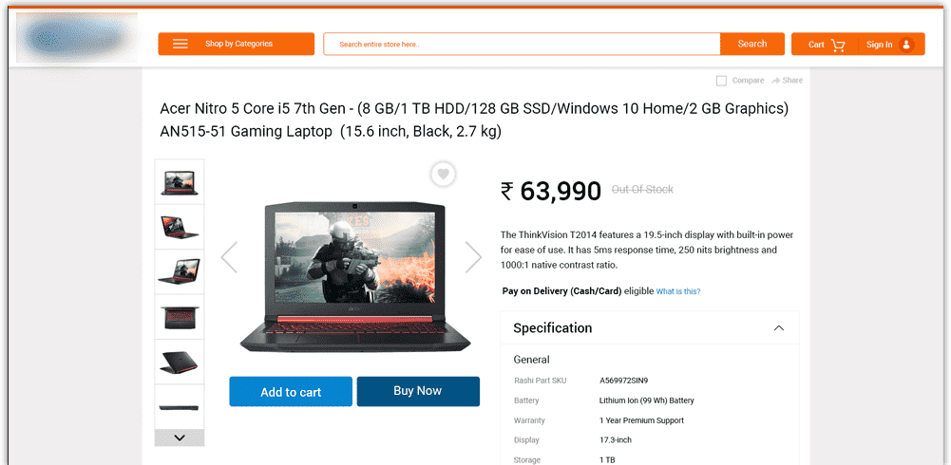Click the Buy Now button
This screenshot has width=951, height=465.
coord(418,391)
